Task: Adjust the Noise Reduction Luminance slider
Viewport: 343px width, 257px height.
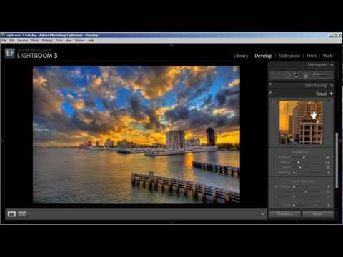Action: 294,186
